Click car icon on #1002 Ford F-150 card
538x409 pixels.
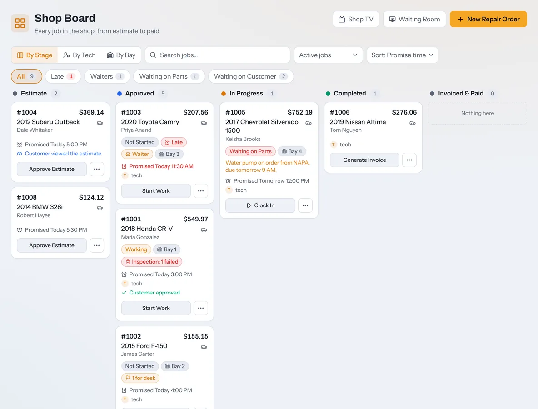(x=204, y=347)
